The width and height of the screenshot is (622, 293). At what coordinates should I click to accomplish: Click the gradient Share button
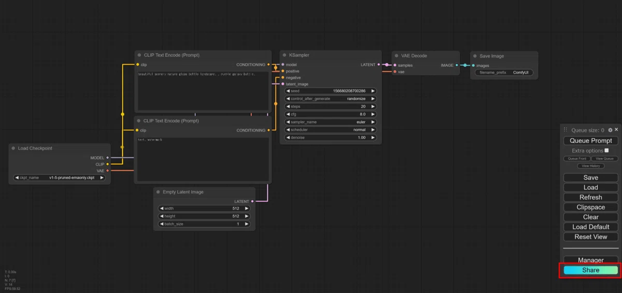591,270
